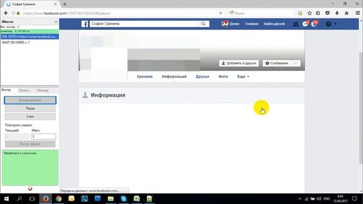Open Facebook help question mark icon
This screenshot has height=204, width=363.
328,24
